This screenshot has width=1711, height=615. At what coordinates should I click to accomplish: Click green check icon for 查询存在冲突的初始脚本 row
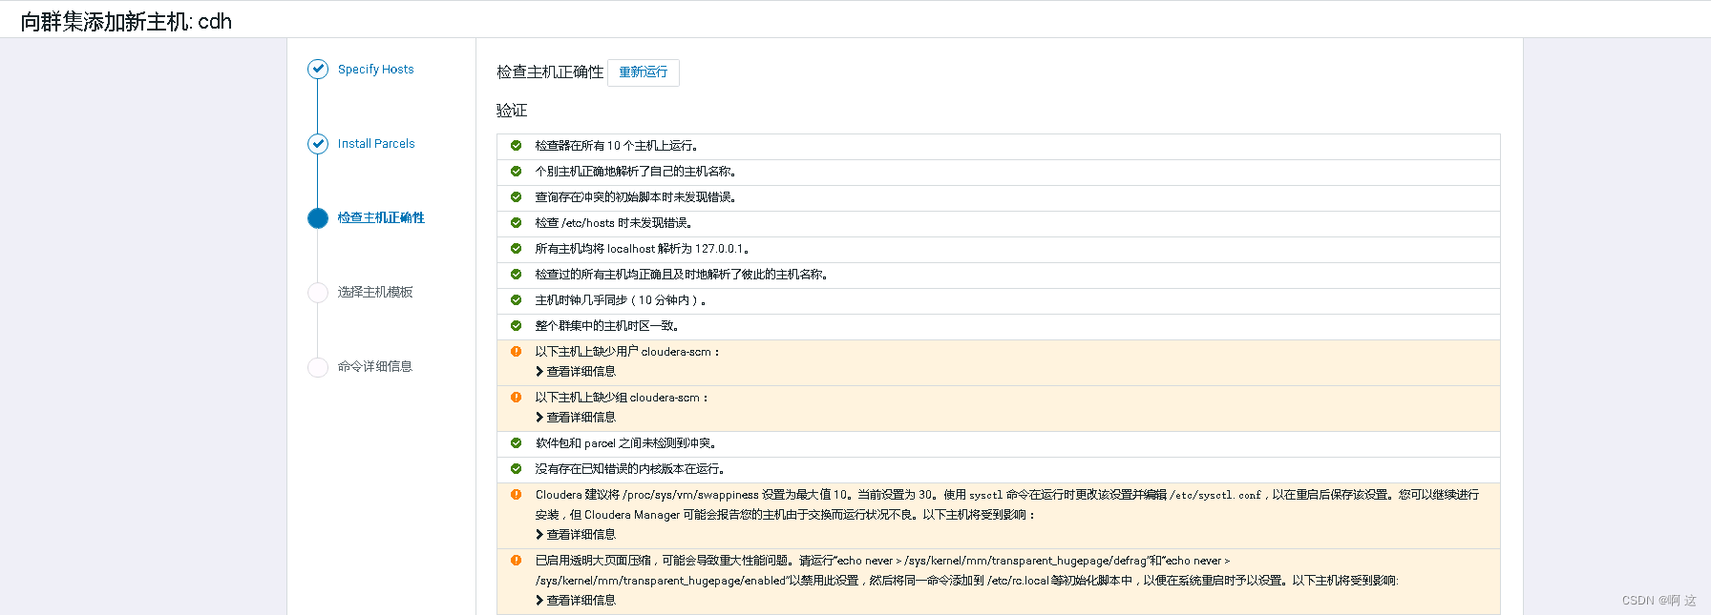[x=516, y=197]
